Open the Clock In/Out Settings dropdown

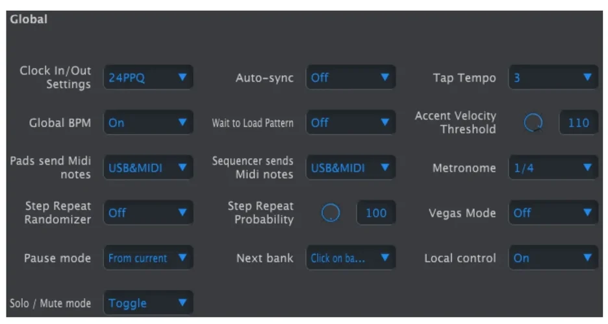pyautogui.click(x=148, y=78)
